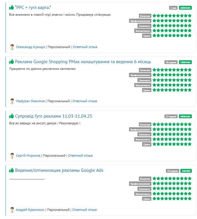Click avatar of Сергій Миронов
Screen dimensions: 197x219
click(12, 156)
